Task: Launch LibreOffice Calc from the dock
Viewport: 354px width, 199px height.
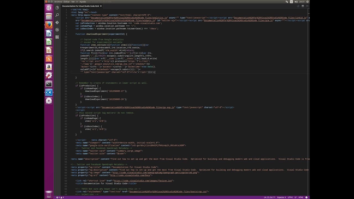Action: [49, 42]
